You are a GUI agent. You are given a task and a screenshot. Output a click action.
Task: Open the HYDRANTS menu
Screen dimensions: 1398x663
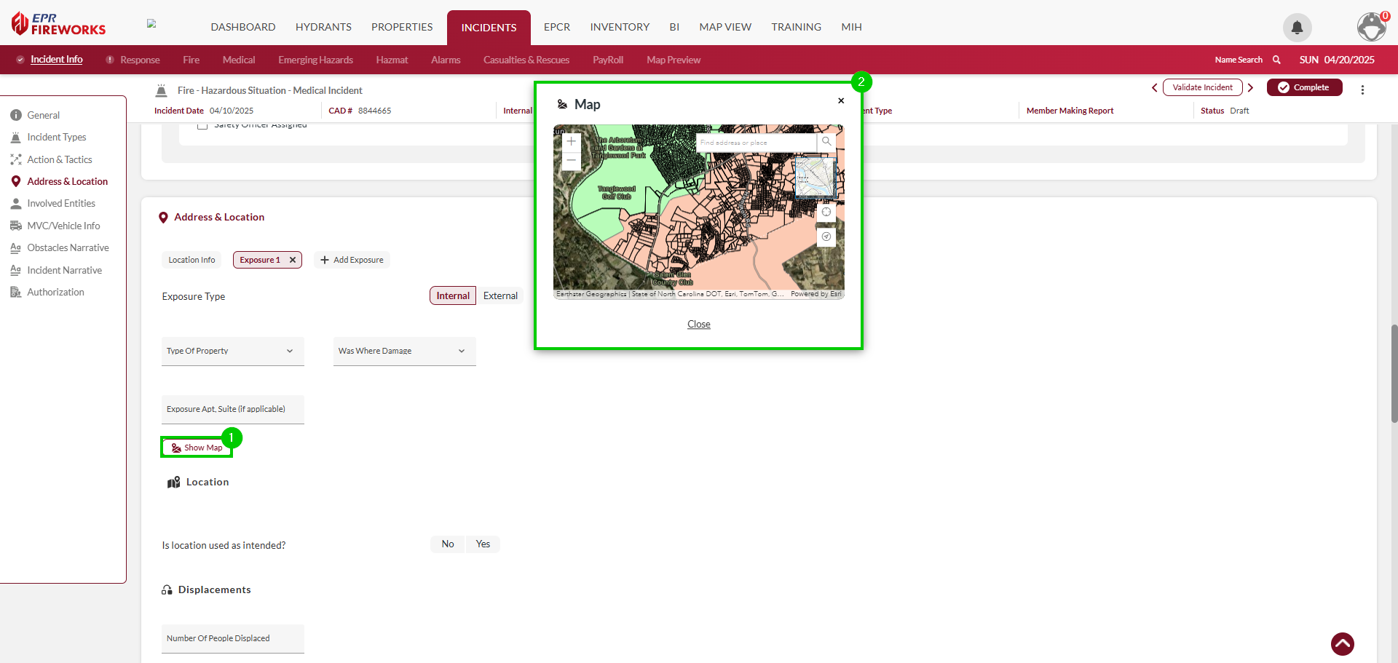[x=323, y=27]
